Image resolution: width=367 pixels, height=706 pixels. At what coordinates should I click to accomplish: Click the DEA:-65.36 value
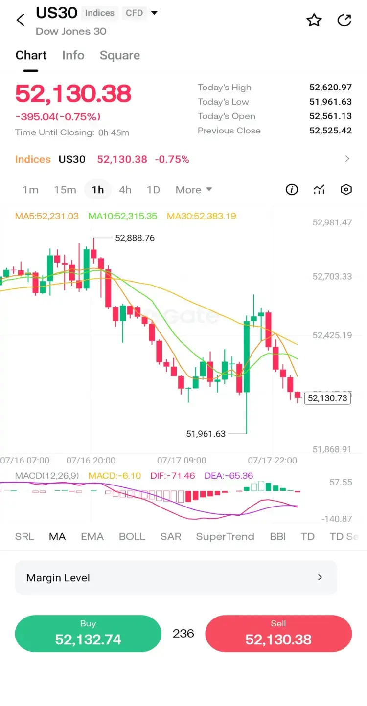(x=230, y=475)
